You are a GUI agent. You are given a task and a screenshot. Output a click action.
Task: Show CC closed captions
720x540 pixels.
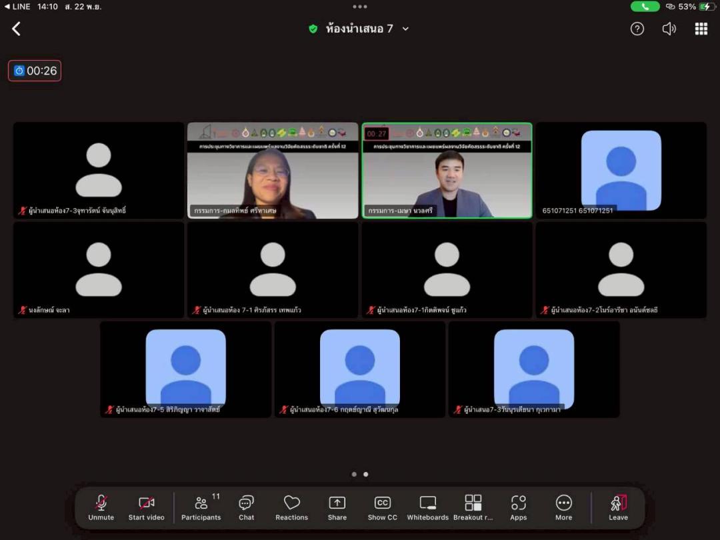[x=383, y=507]
